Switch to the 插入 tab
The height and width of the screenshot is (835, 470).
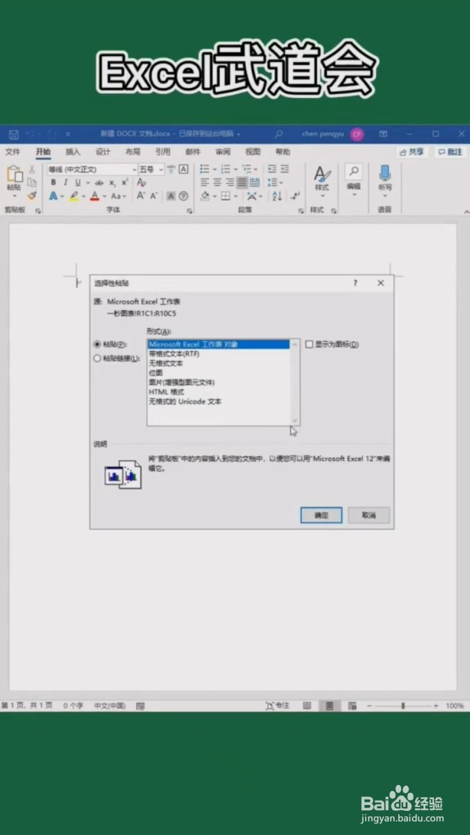(72, 152)
